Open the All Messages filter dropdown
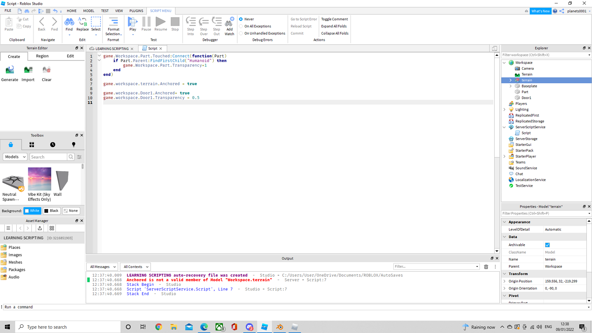The image size is (592, 333). tap(102, 266)
